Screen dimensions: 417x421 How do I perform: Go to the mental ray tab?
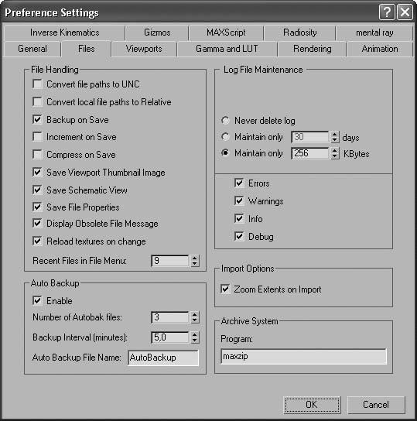[374, 33]
